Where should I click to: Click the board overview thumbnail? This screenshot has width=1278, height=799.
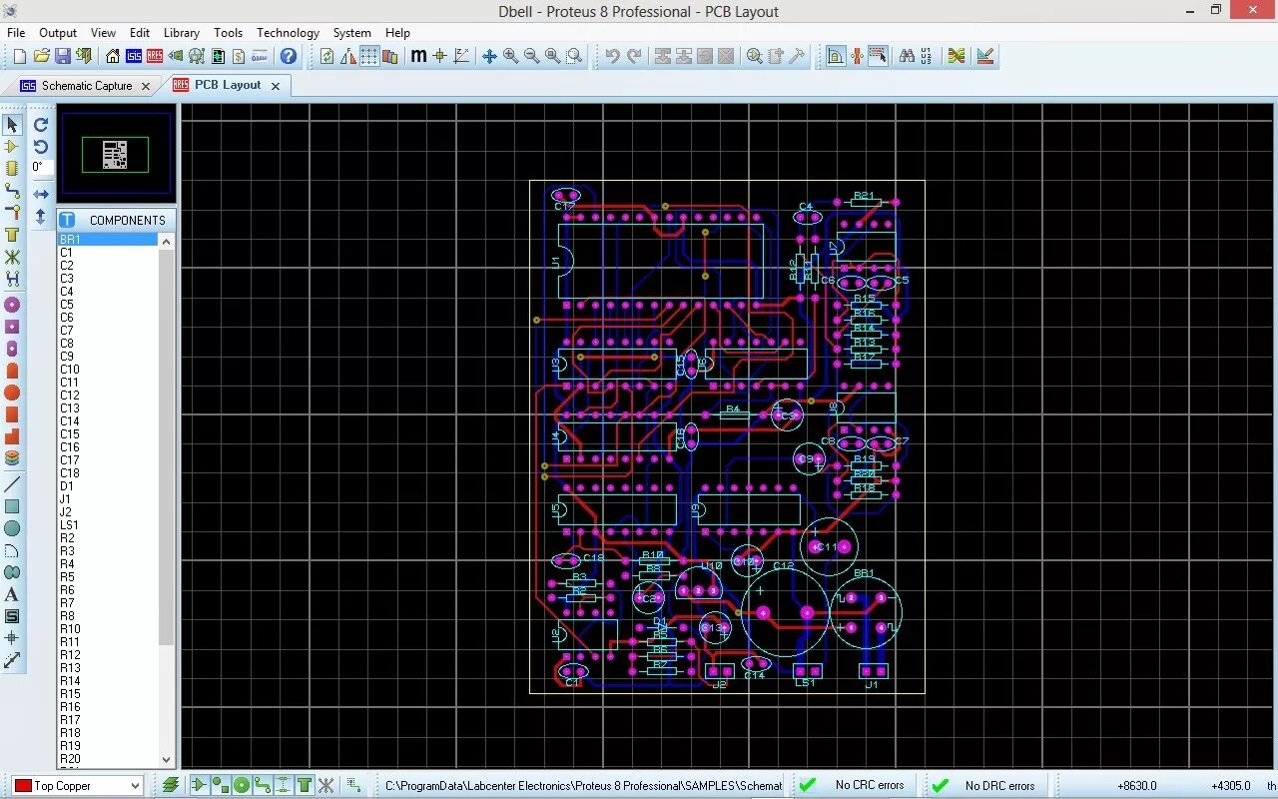pos(116,155)
